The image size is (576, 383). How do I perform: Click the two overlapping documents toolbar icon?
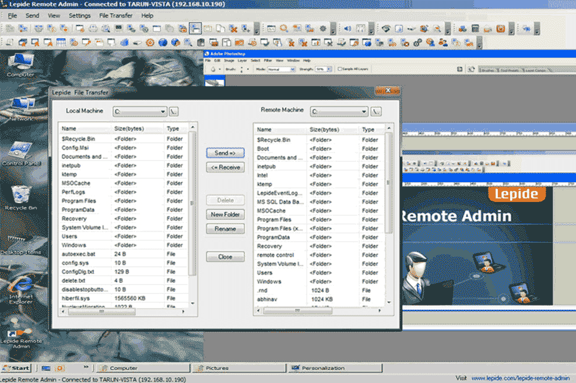[220, 29]
